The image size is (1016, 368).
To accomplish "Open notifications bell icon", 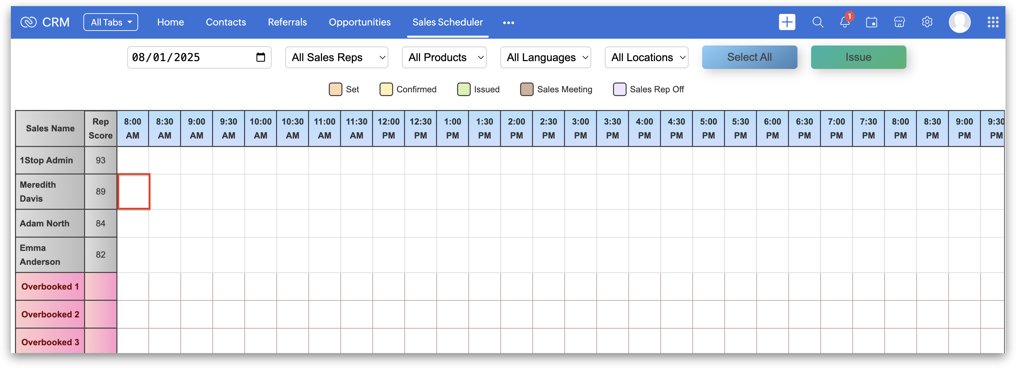I will point(844,22).
